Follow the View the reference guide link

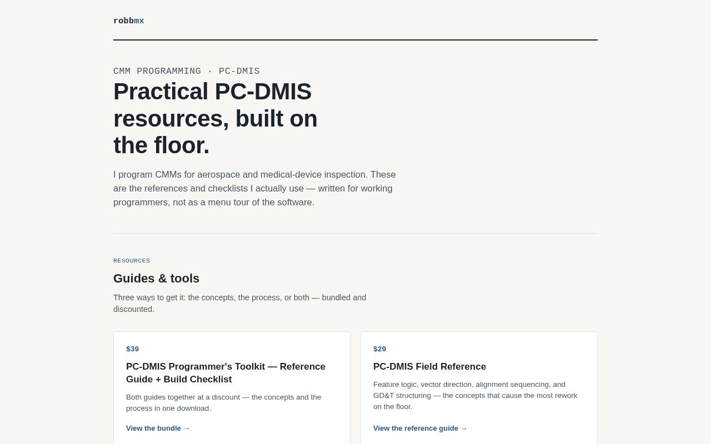[420, 428]
